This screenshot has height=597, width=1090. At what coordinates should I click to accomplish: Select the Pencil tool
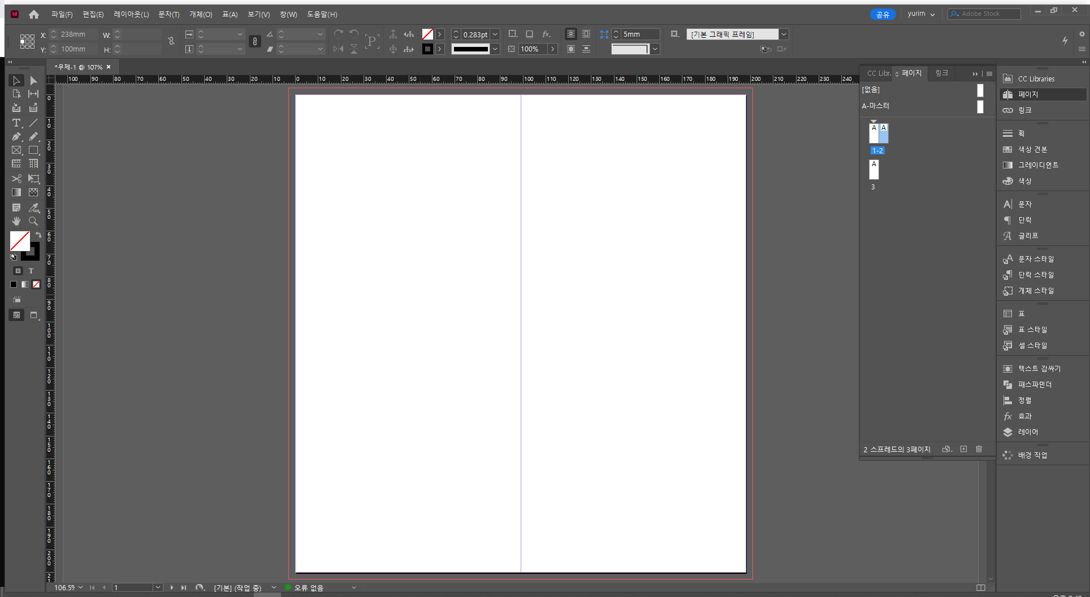33,136
